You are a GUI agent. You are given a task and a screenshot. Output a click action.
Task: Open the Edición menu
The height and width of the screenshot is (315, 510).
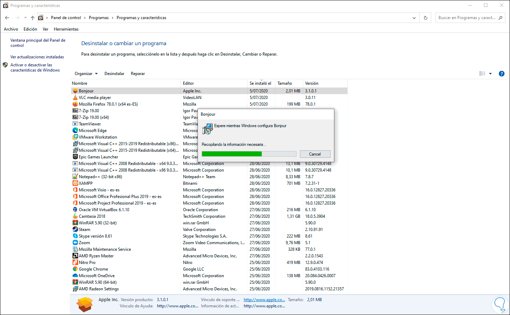30,29
